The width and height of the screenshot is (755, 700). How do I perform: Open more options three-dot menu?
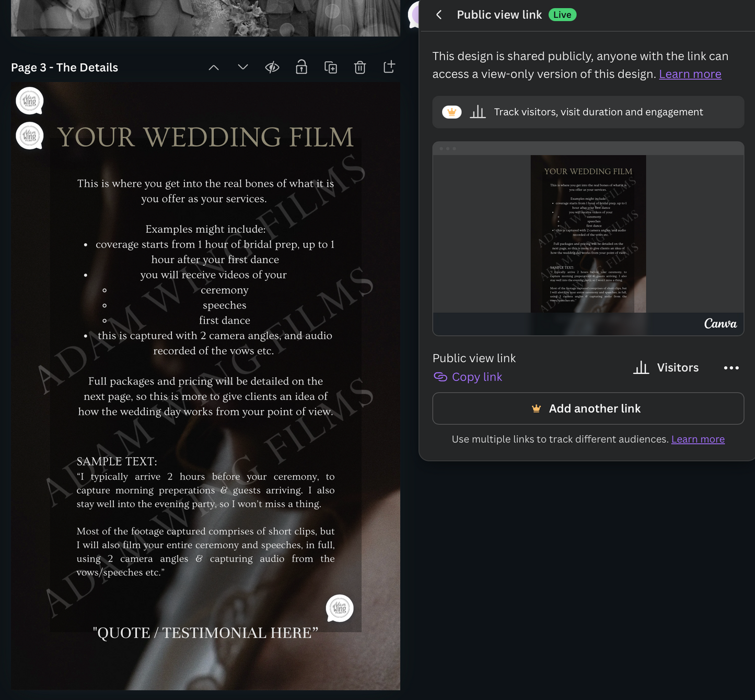(x=731, y=368)
